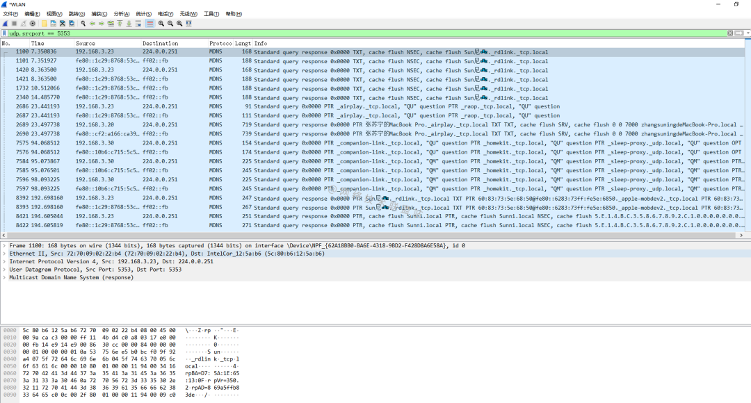The image size is (751, 403).
Task: Sort by the Destination column header
Action: click(174, 43)
